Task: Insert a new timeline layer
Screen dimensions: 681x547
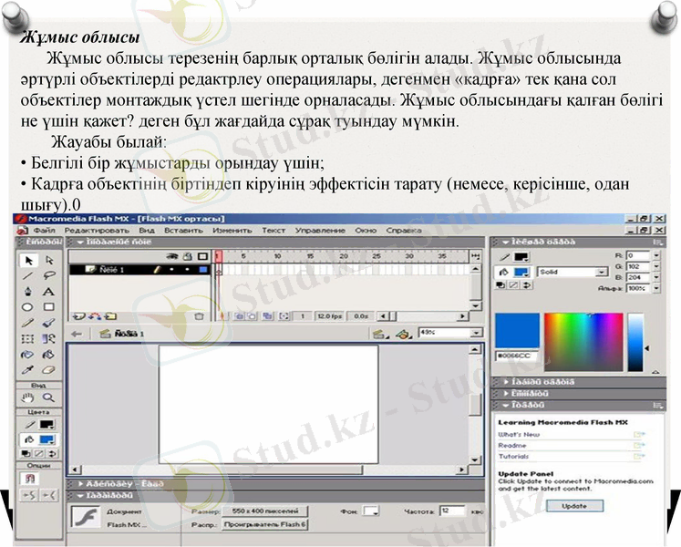Action: click(78, 316)
